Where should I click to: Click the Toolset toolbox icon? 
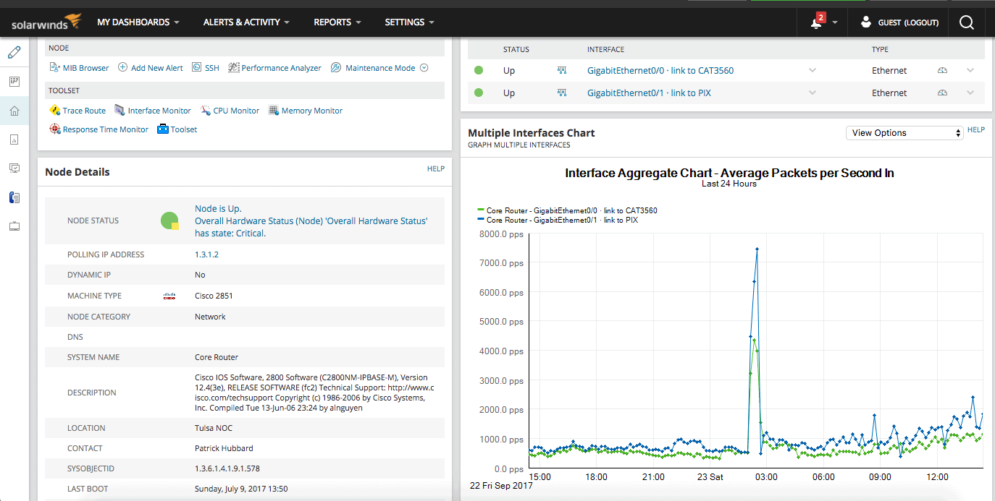(x=163, y=129)
